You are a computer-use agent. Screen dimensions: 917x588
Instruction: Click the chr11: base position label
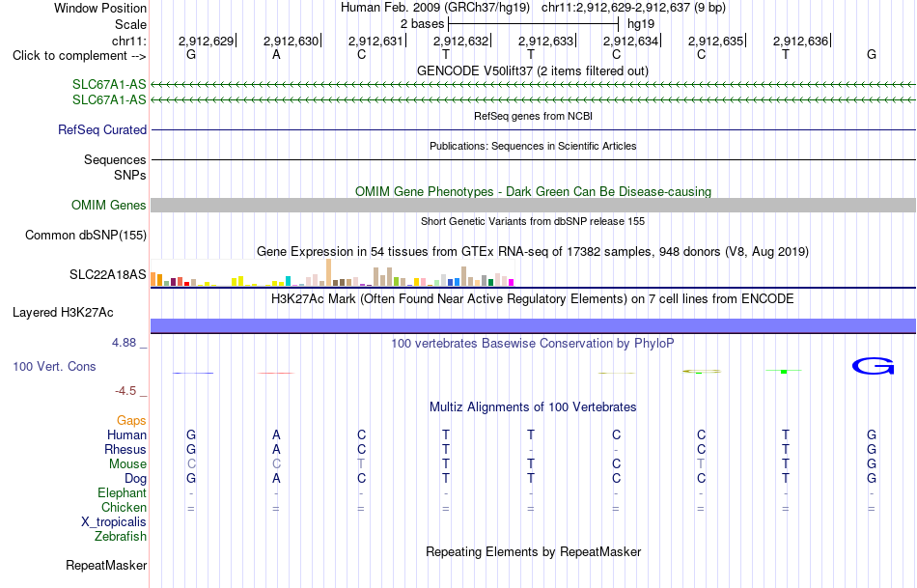coord(128,41)
